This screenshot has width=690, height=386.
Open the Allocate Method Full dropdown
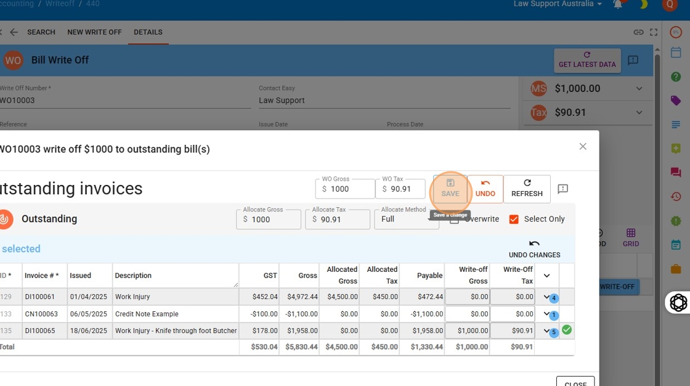click(407, 219)
